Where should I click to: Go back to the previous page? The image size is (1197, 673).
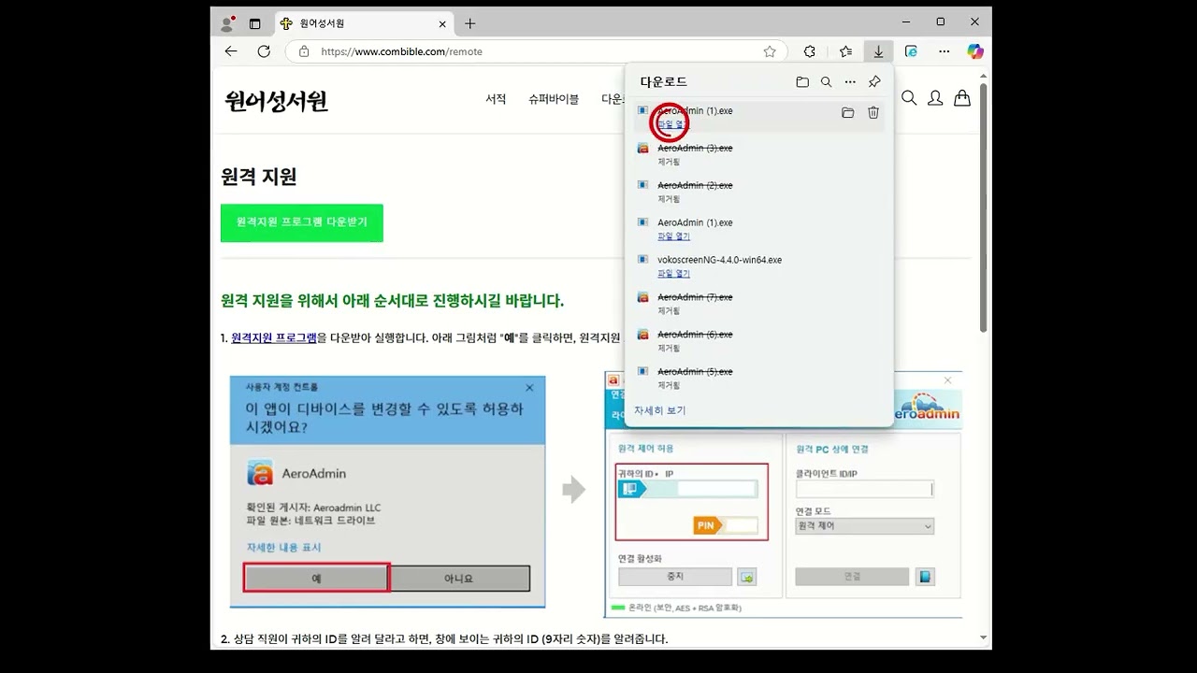tap(231, 51)
